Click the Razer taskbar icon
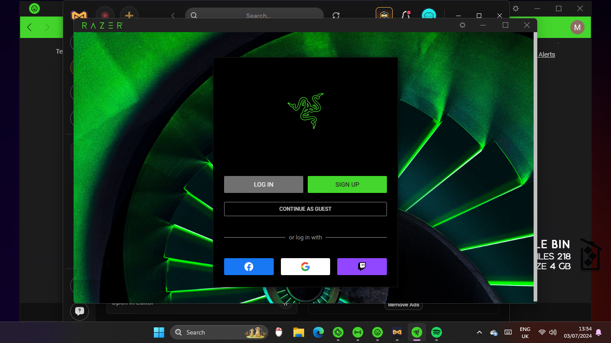 (417, 332)
